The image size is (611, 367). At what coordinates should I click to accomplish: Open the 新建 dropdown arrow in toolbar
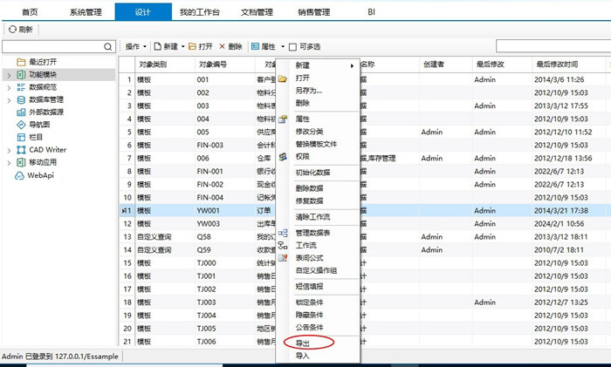183,46
